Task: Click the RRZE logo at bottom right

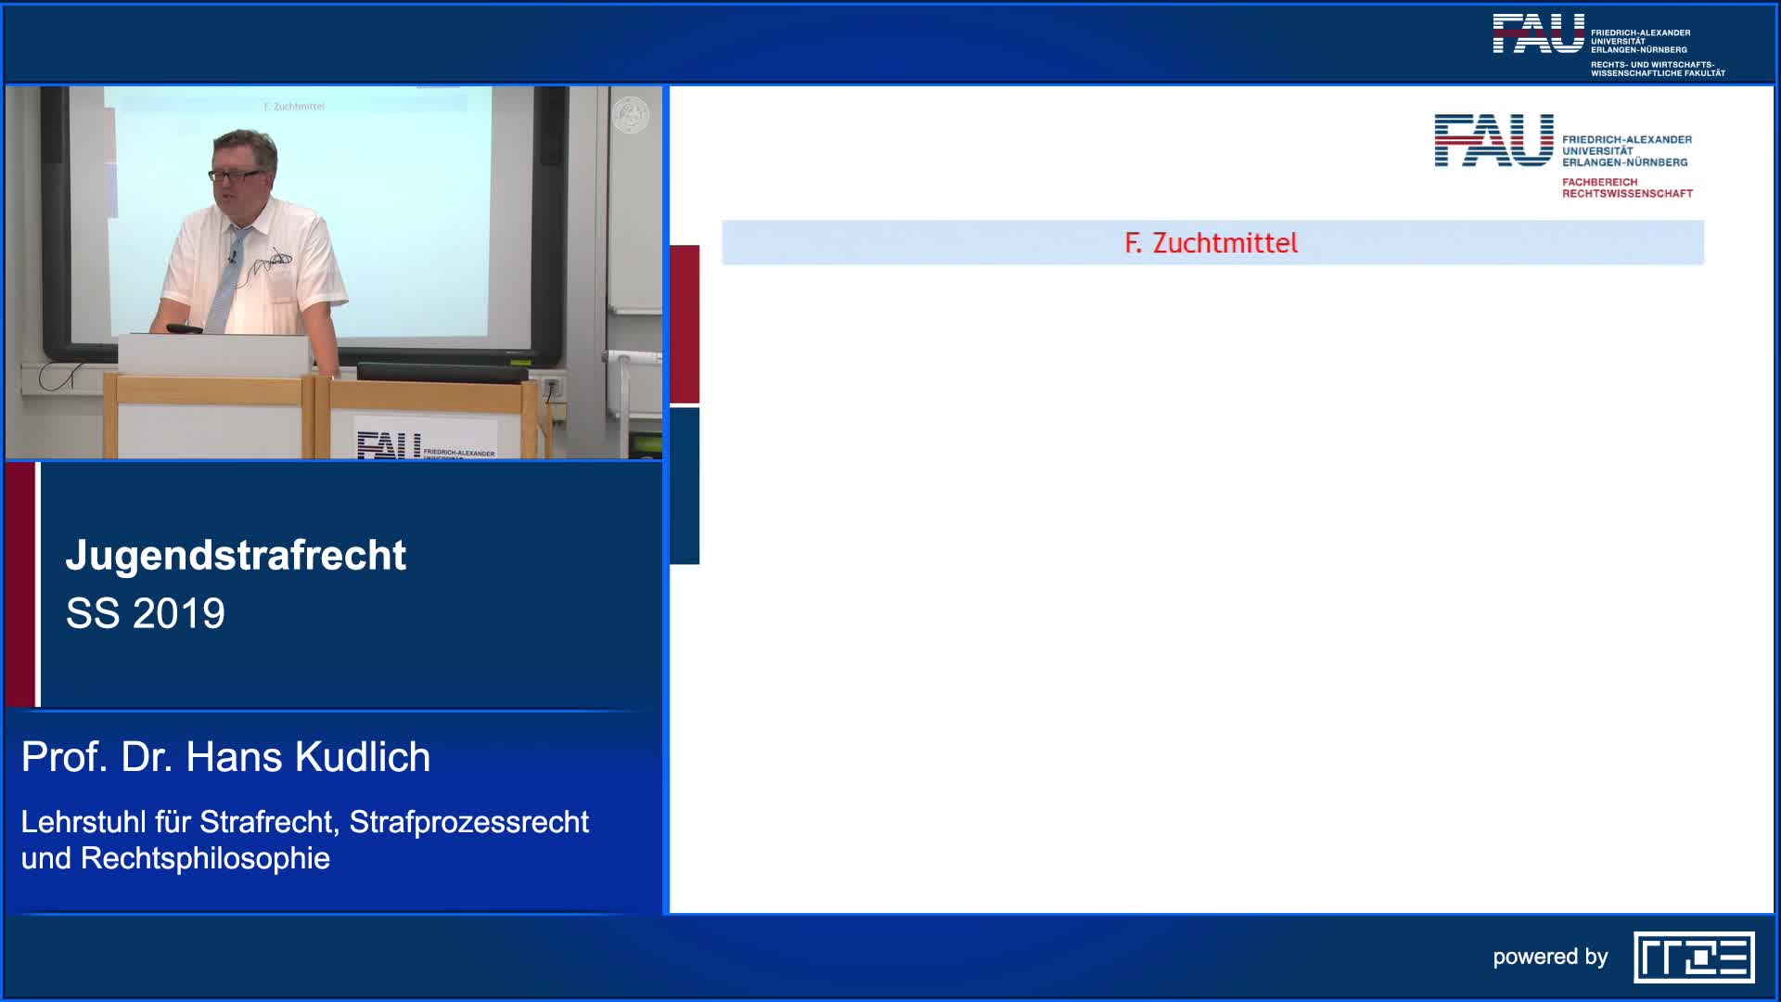Action: click(x=1694, y=957)
